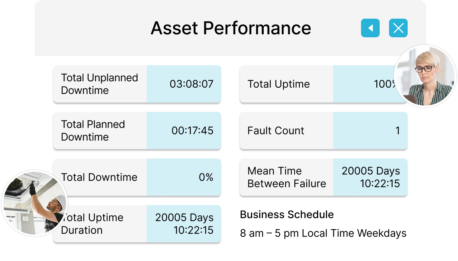This screenshot has height=261, width=458.
Task: Select the Total Downtime label
Action: (99, 177)
